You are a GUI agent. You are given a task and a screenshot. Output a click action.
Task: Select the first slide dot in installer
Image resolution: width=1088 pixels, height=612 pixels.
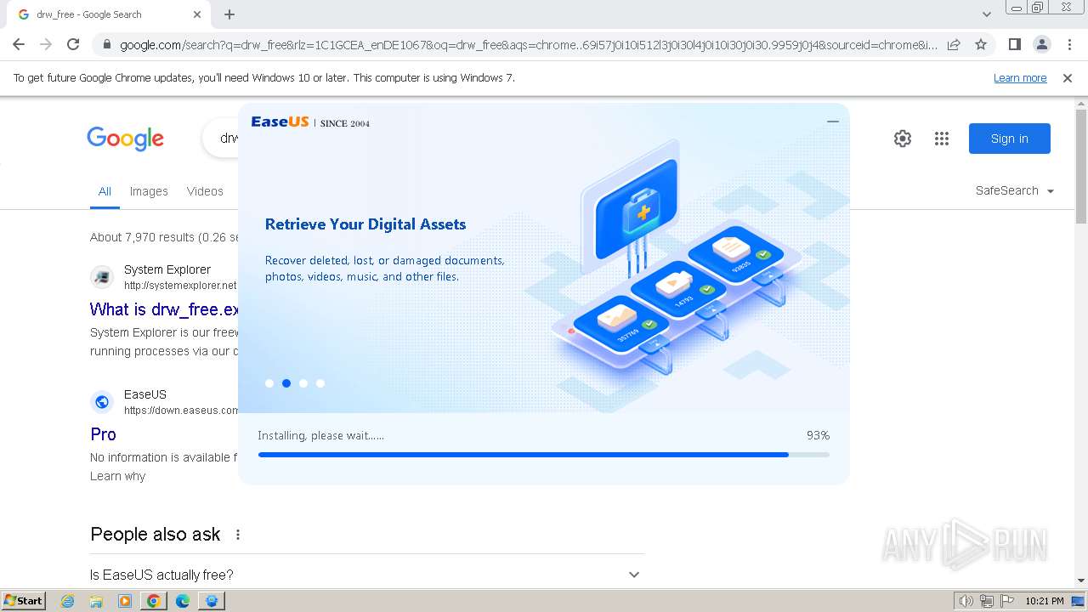269,383
